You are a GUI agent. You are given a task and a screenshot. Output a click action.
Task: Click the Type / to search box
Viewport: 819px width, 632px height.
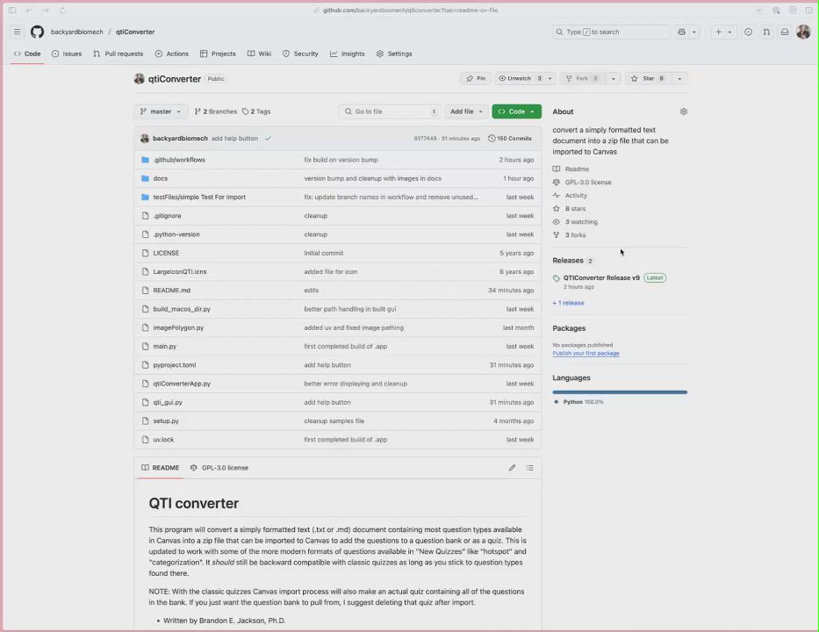tap(611, 32)
